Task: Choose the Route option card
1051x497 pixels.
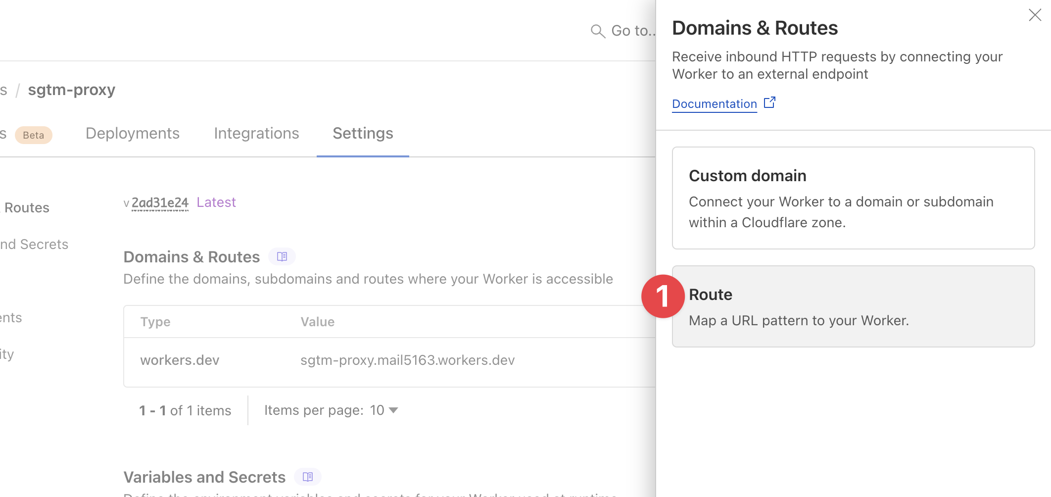Action: click(853, 306)
